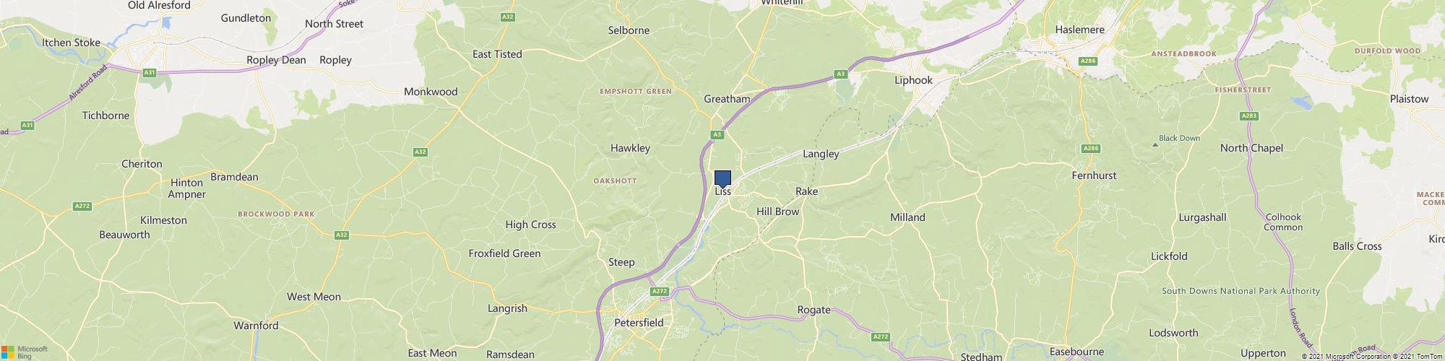Select the Haslemere town label
Screen dimensions: 1445x361
(1080, 30)
